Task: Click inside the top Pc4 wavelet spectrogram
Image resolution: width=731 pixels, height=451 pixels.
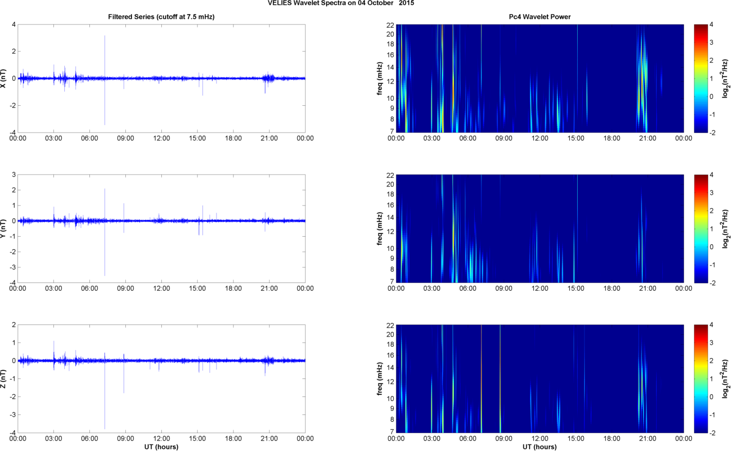Action: [x=540, y=79]
